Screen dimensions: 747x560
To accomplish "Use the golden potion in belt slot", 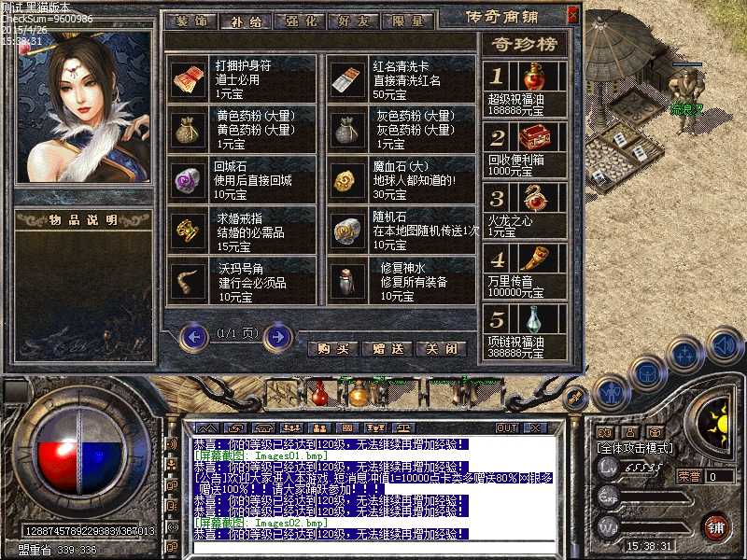I will (359, 394).
